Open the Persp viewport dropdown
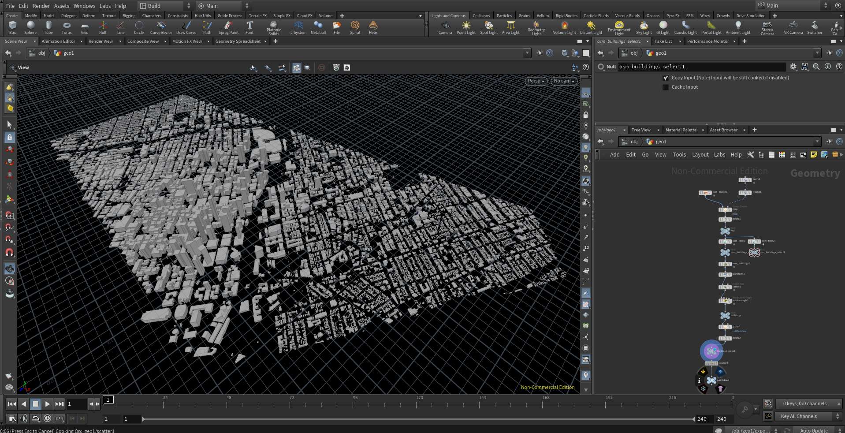 click(x=536, y=81)
